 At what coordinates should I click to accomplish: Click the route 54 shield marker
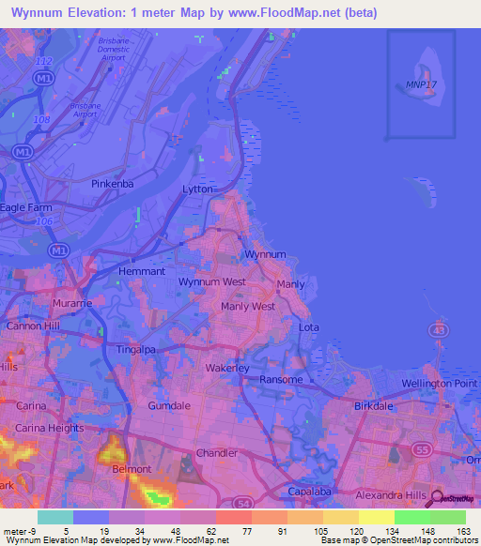(x=243, y=503)
